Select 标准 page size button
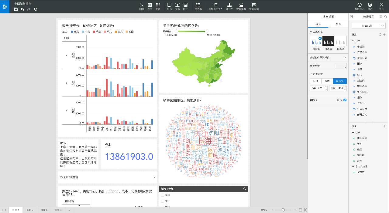 (x=316, y=81)
